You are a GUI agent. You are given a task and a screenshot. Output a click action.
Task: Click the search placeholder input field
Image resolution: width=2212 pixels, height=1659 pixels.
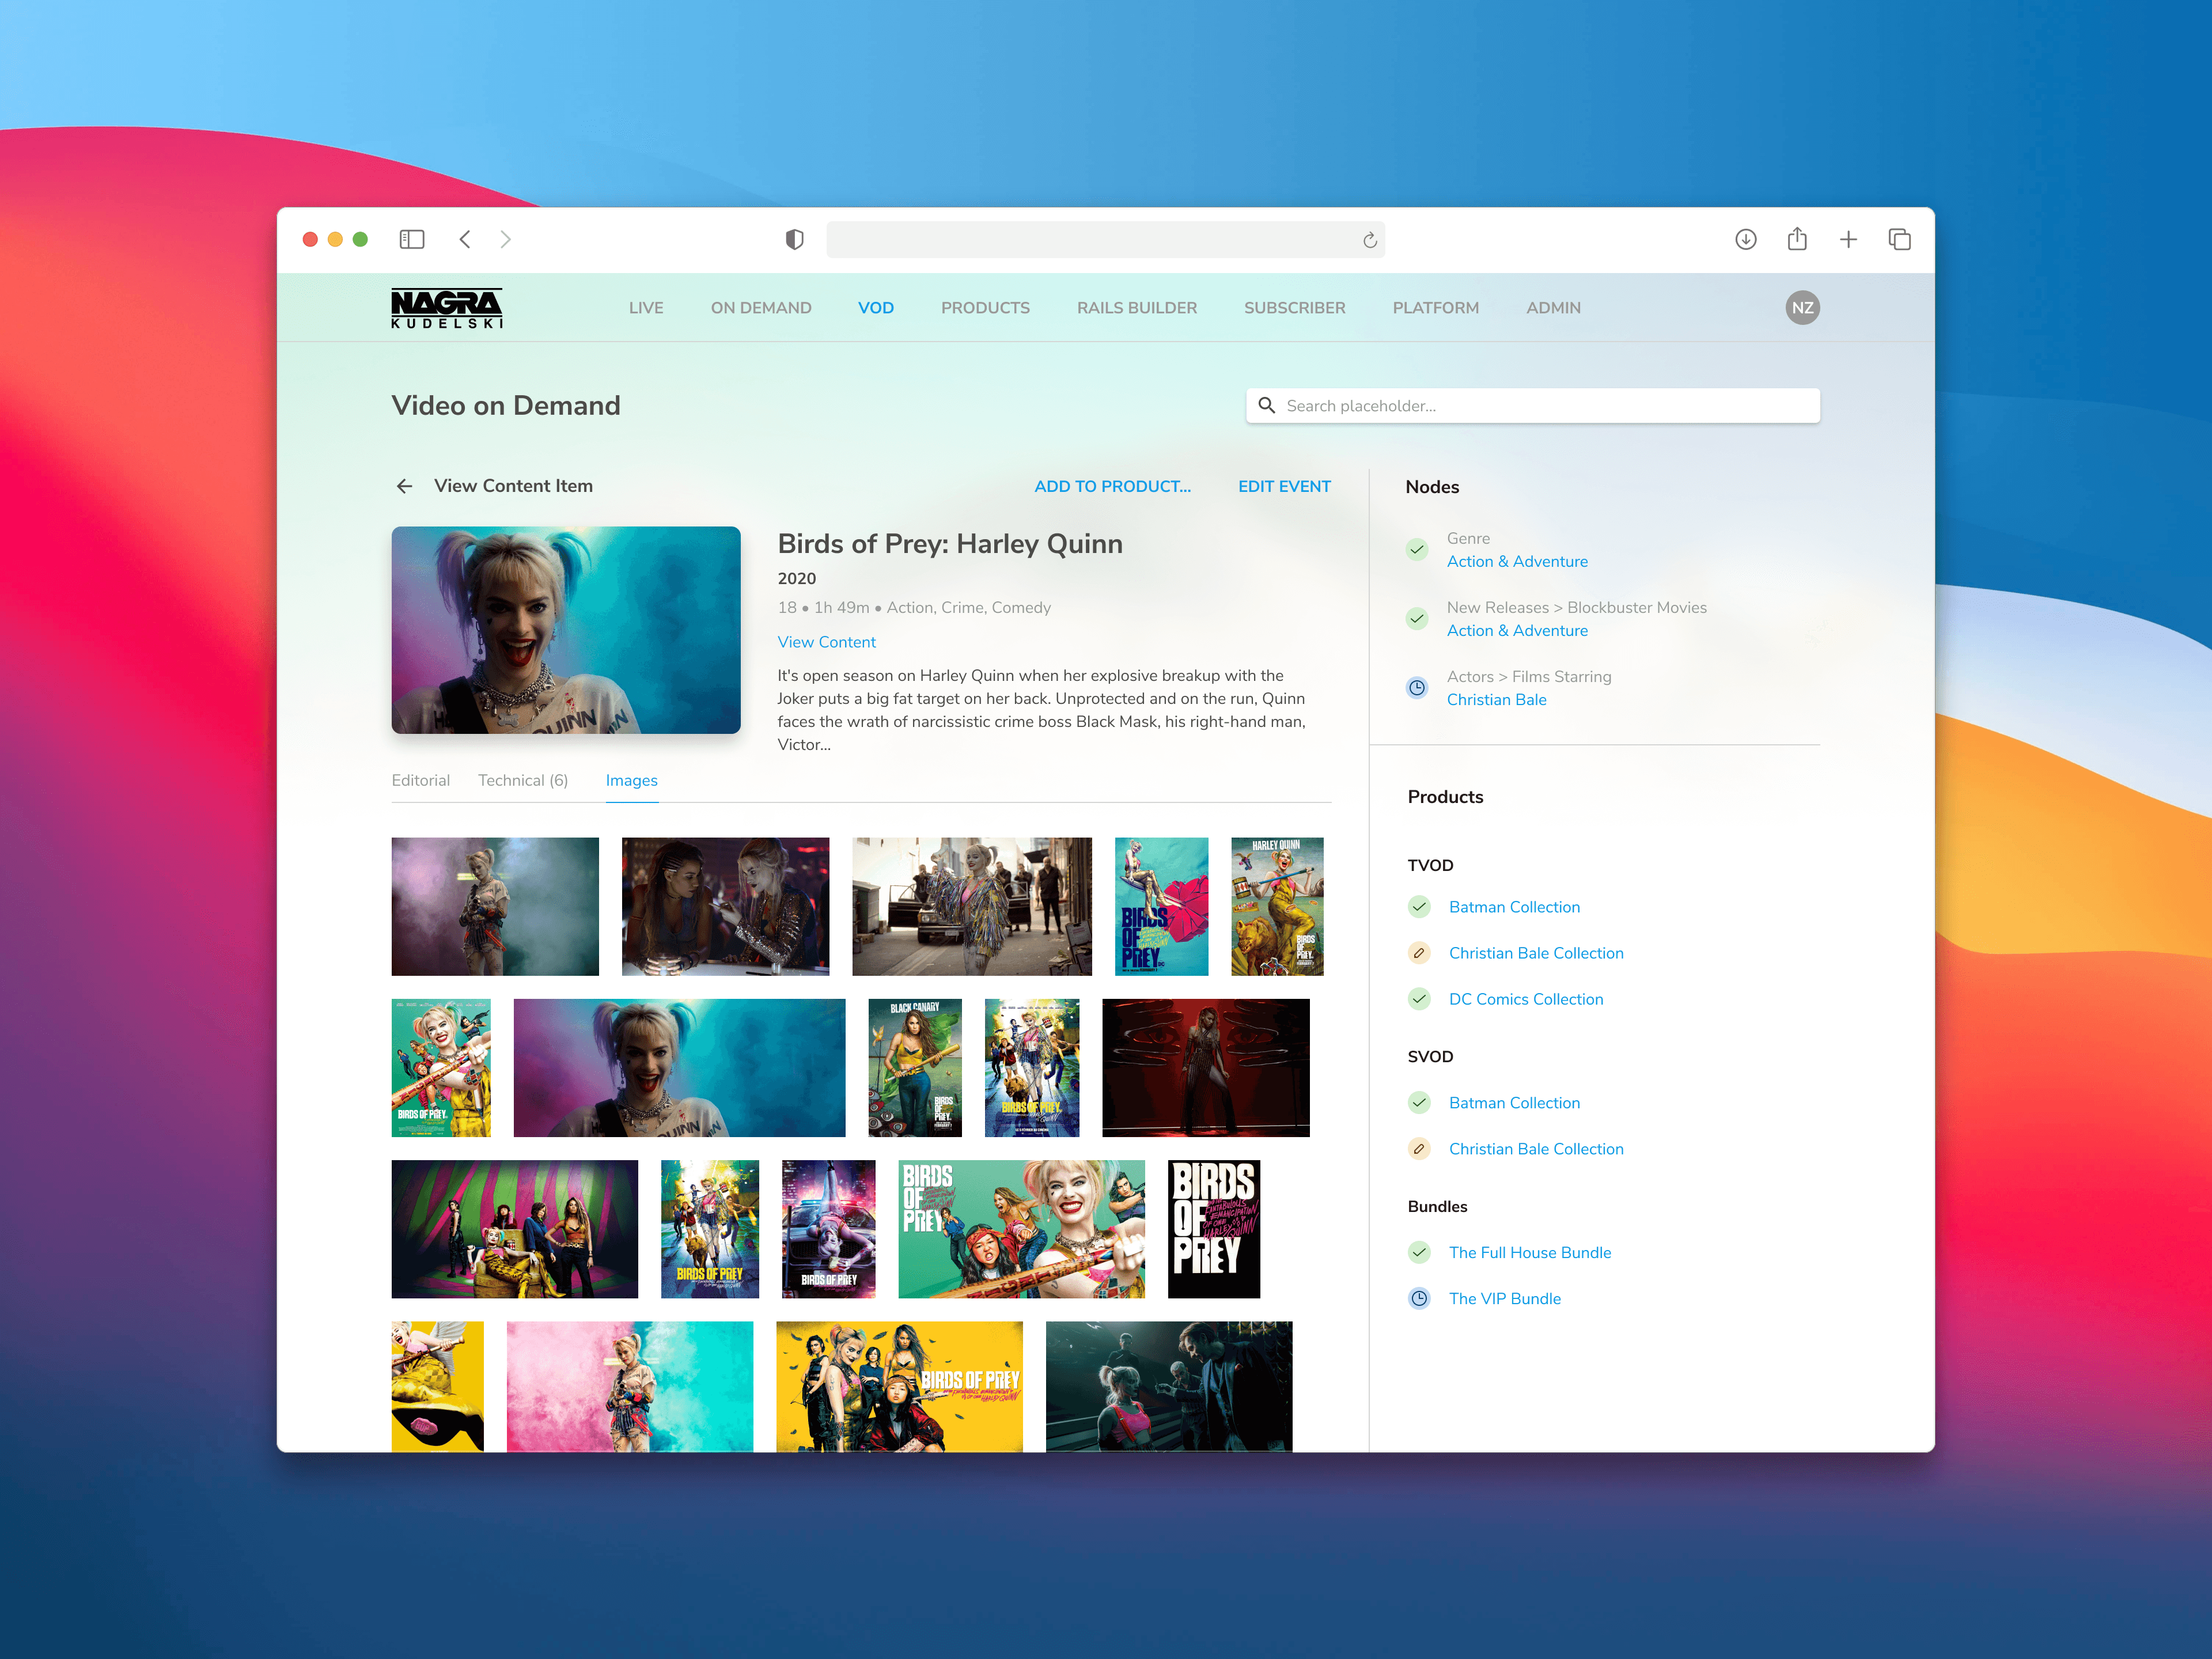coord(1532,406)
